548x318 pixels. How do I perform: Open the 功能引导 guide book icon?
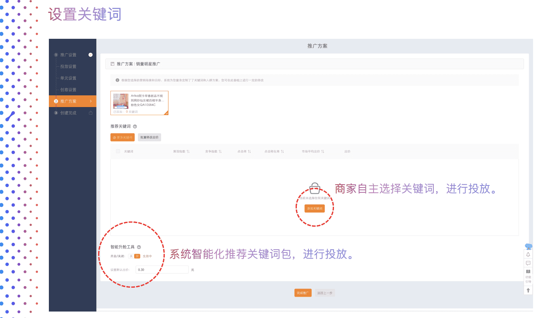tap(528, 272)
